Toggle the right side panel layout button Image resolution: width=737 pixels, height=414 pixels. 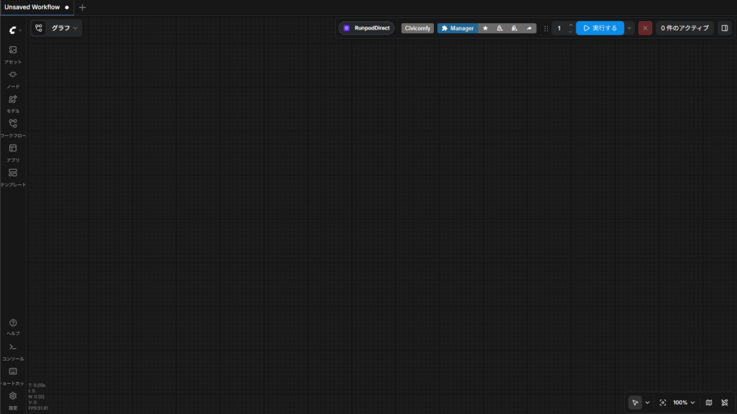[x=725, y=28]
